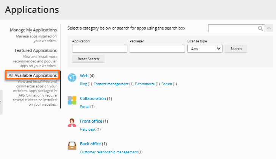276x159 pixels.
Task: Collapse the left sidebar handle
Action: (x=1, y=102)
